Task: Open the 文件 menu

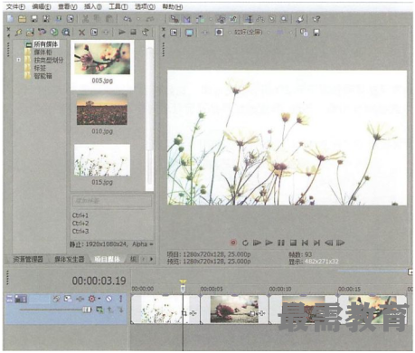Action: (15, 6)
